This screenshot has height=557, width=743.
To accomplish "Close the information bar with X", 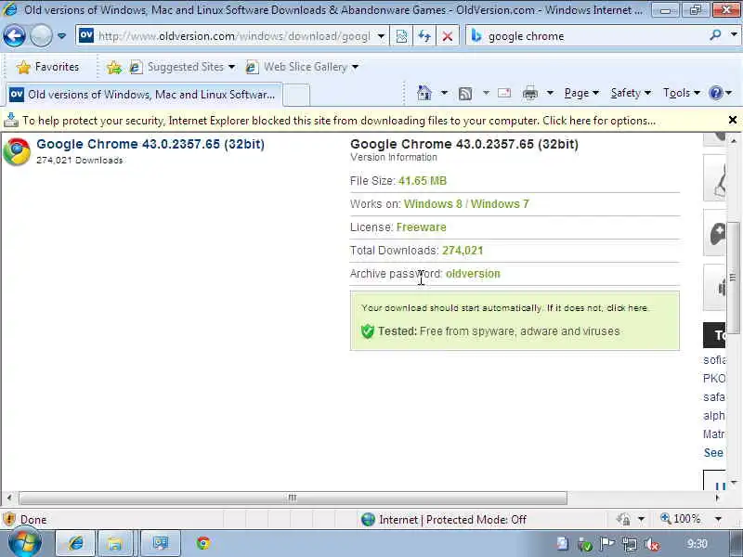I will pyautogui.click(x=733, y=120).
